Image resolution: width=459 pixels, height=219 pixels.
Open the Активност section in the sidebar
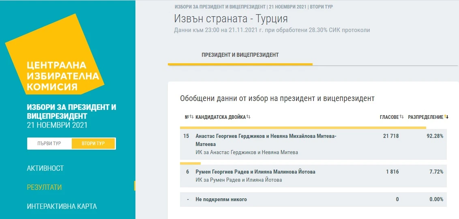[x=45, y=168]
